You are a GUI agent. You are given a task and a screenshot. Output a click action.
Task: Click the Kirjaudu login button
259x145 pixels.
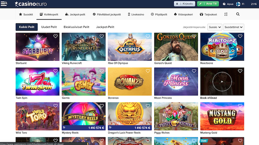pyautogui.click(x=185, y=4)
